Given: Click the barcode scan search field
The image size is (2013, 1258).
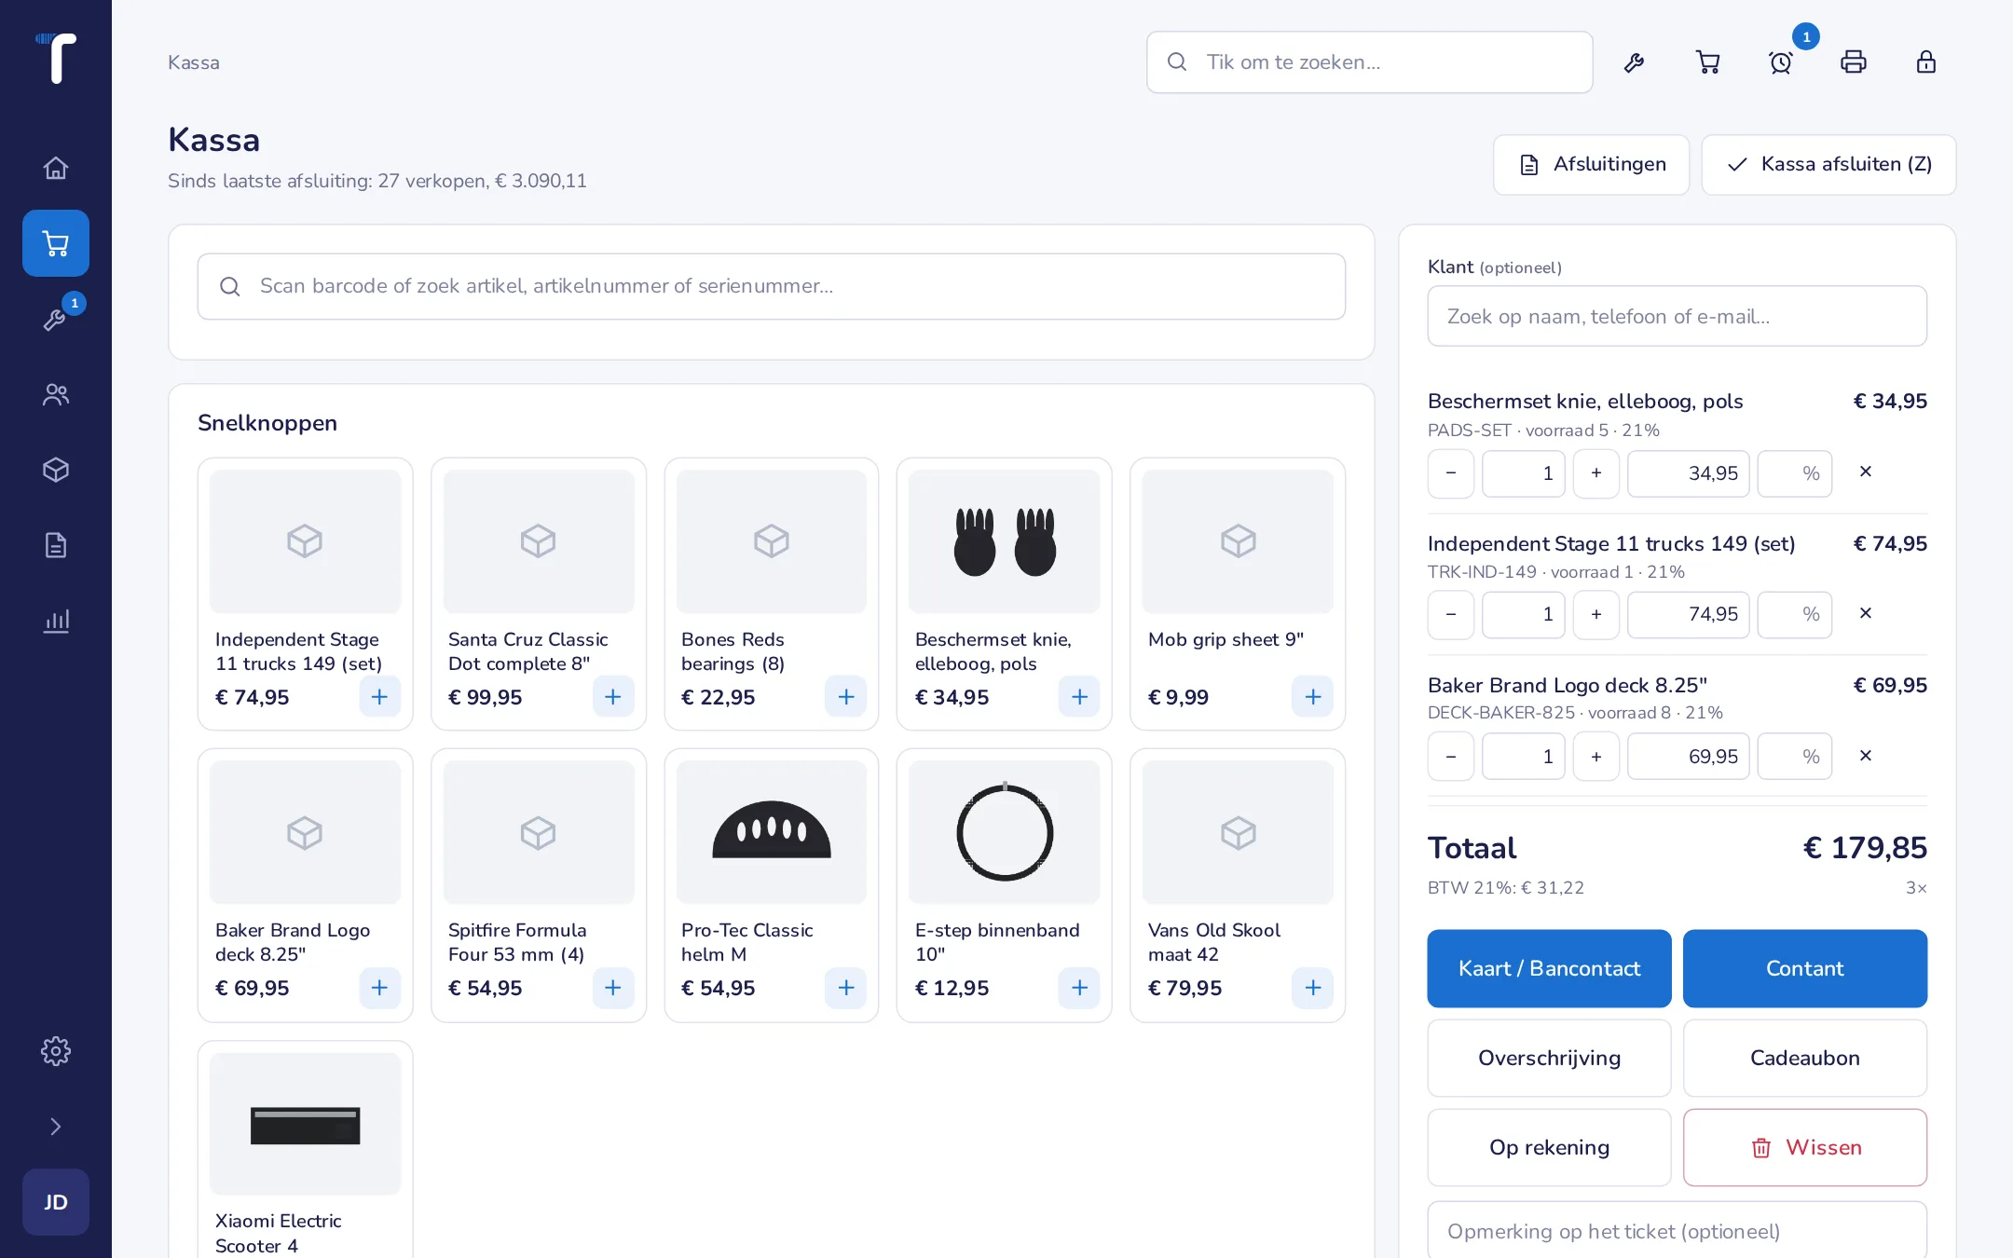Looking at the screenshot, I should coord(772,286).
